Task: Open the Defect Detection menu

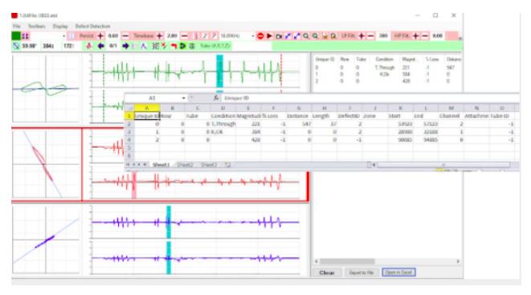Action: [92, 26]
